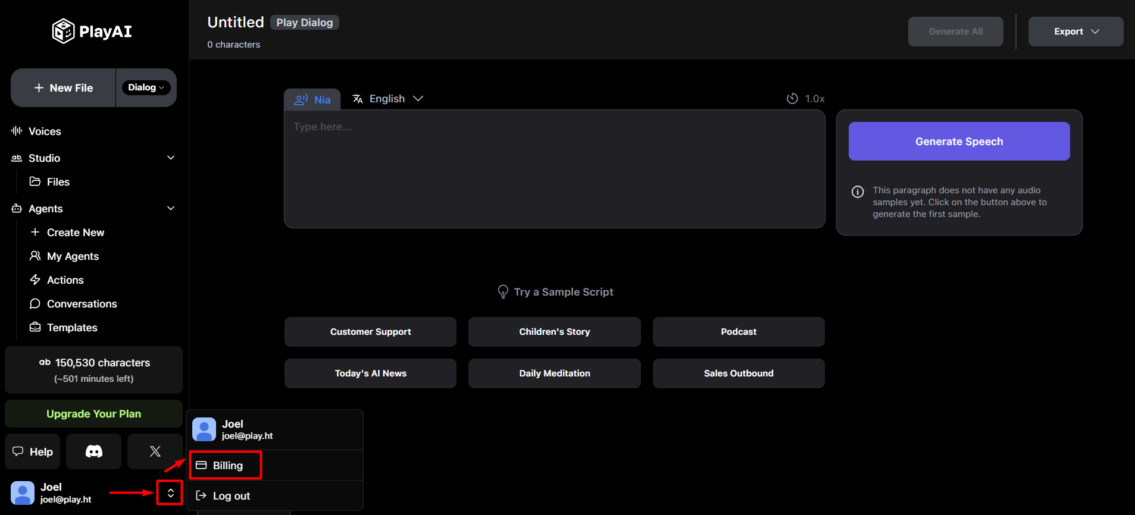
Task: Click the Help speech bubble icon
Action: [x=18, y=451]
